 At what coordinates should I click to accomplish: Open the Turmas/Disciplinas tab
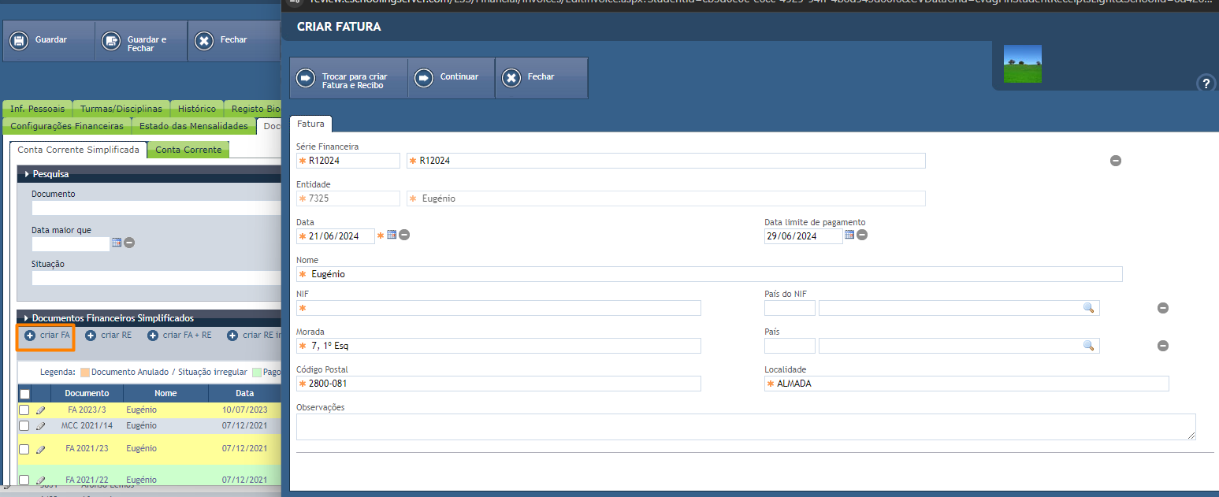121,109
